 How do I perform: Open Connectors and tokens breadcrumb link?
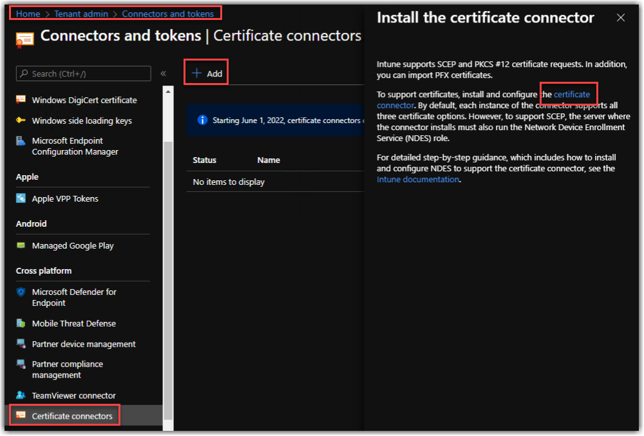pyautogui.click(x=167, y=14)
